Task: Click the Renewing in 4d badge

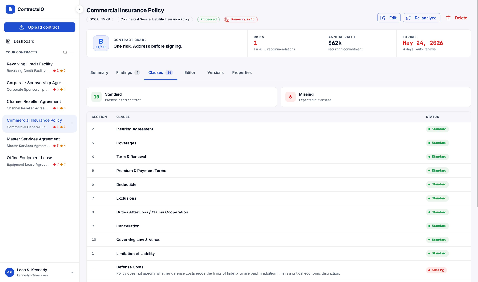Action: [x=241, y=20]
